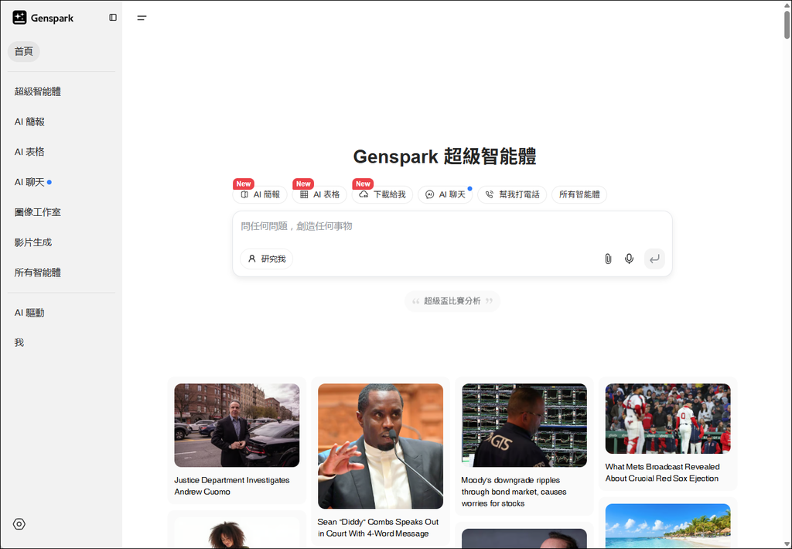
Task: Open the Sean Diddy Combs news image
Action: click(x=381, y=446)
